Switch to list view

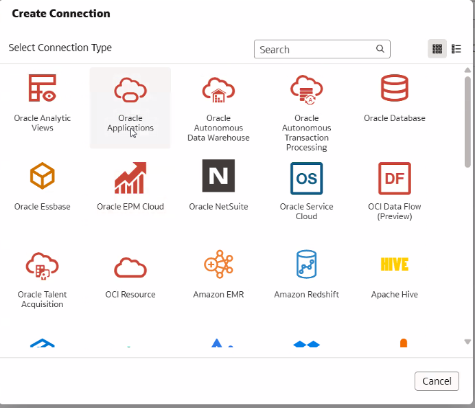[456, 49]
